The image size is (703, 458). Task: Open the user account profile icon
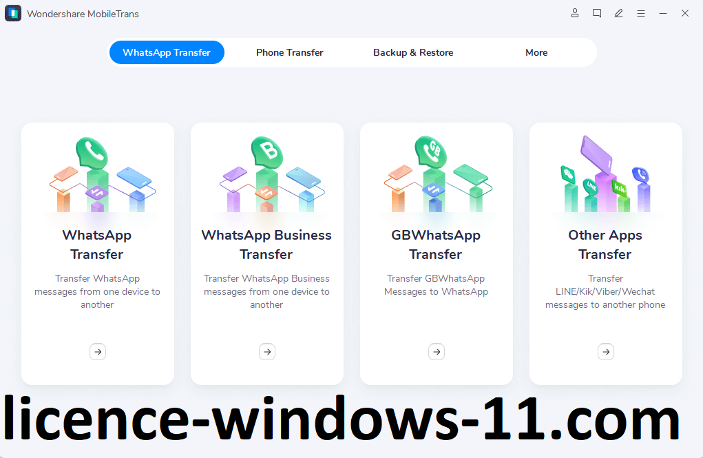point(575,13)
